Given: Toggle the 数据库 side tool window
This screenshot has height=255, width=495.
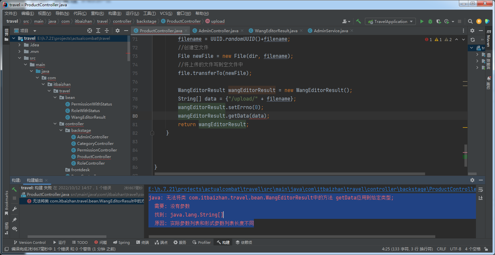Looking at the screenshot, I should coord(488,61).
